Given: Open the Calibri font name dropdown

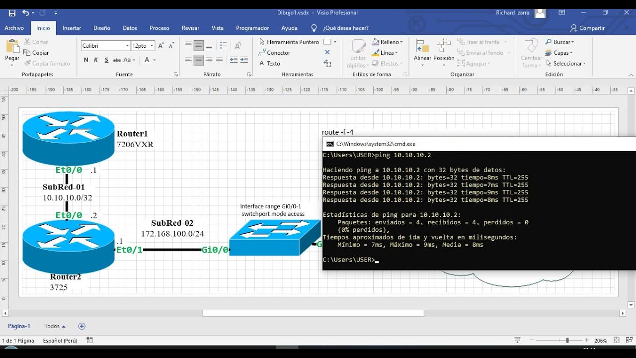Looking at the screenshot, I should 127,46.
